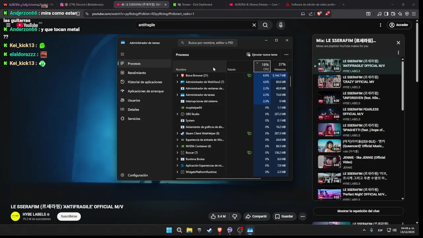Click efficiency leaf icon on Buscar row
This screenshot has height=238, width=423.
[x=249, y=153]
